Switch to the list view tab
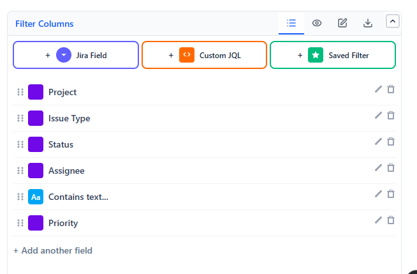 (x=291, y=23)
